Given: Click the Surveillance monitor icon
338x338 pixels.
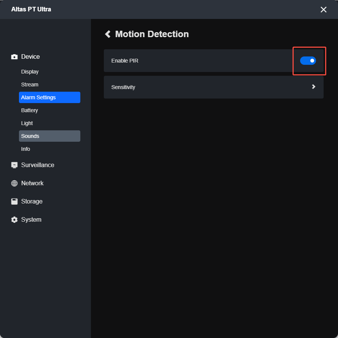Looking at the screenshot, I should coord(14,165).
